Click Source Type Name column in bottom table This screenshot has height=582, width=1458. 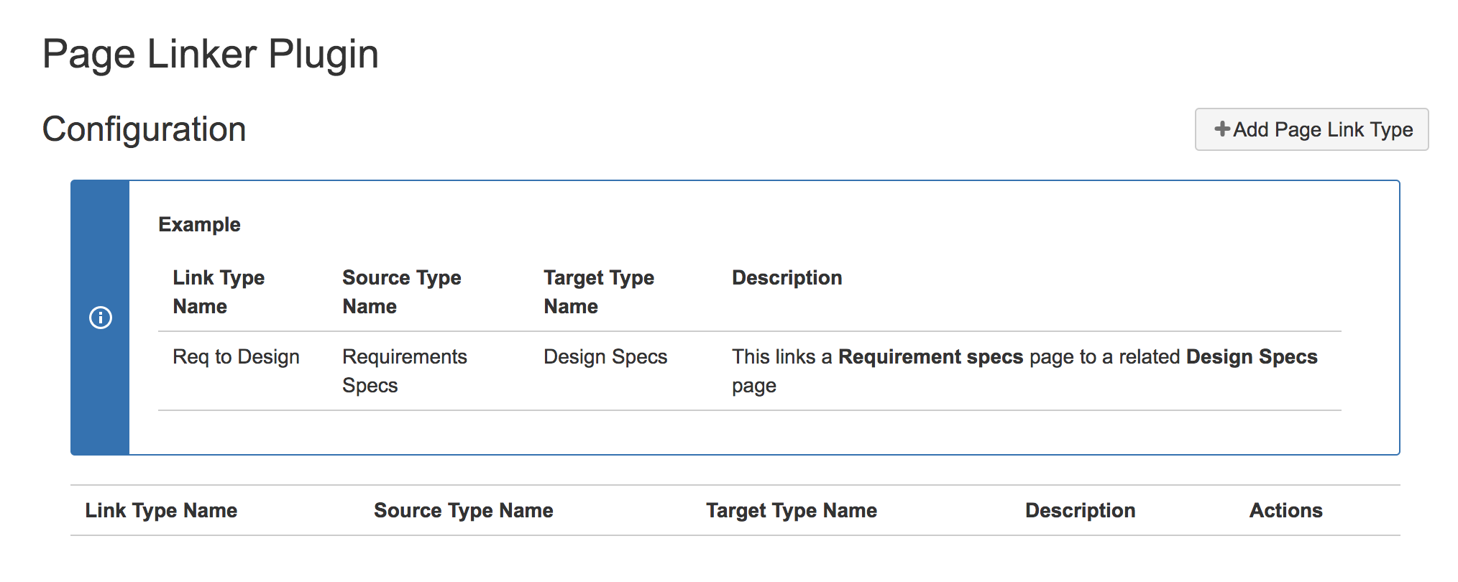tap(463, 511)
